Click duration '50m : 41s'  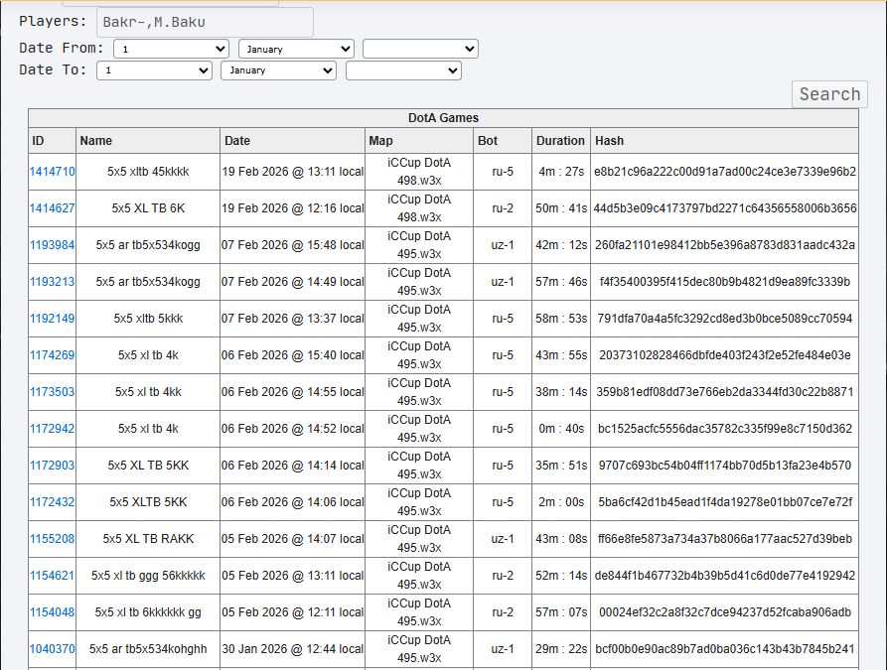561,208
